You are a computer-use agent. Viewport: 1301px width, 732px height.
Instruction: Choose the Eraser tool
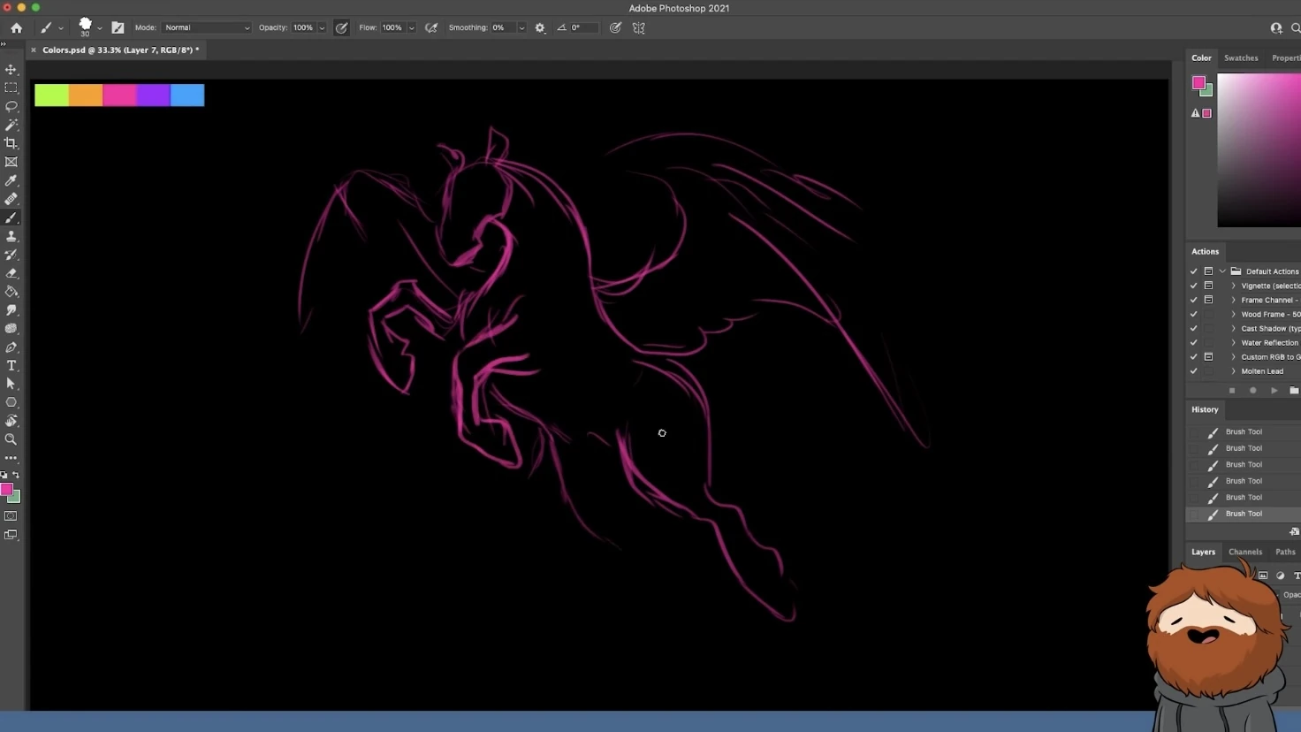11,273
